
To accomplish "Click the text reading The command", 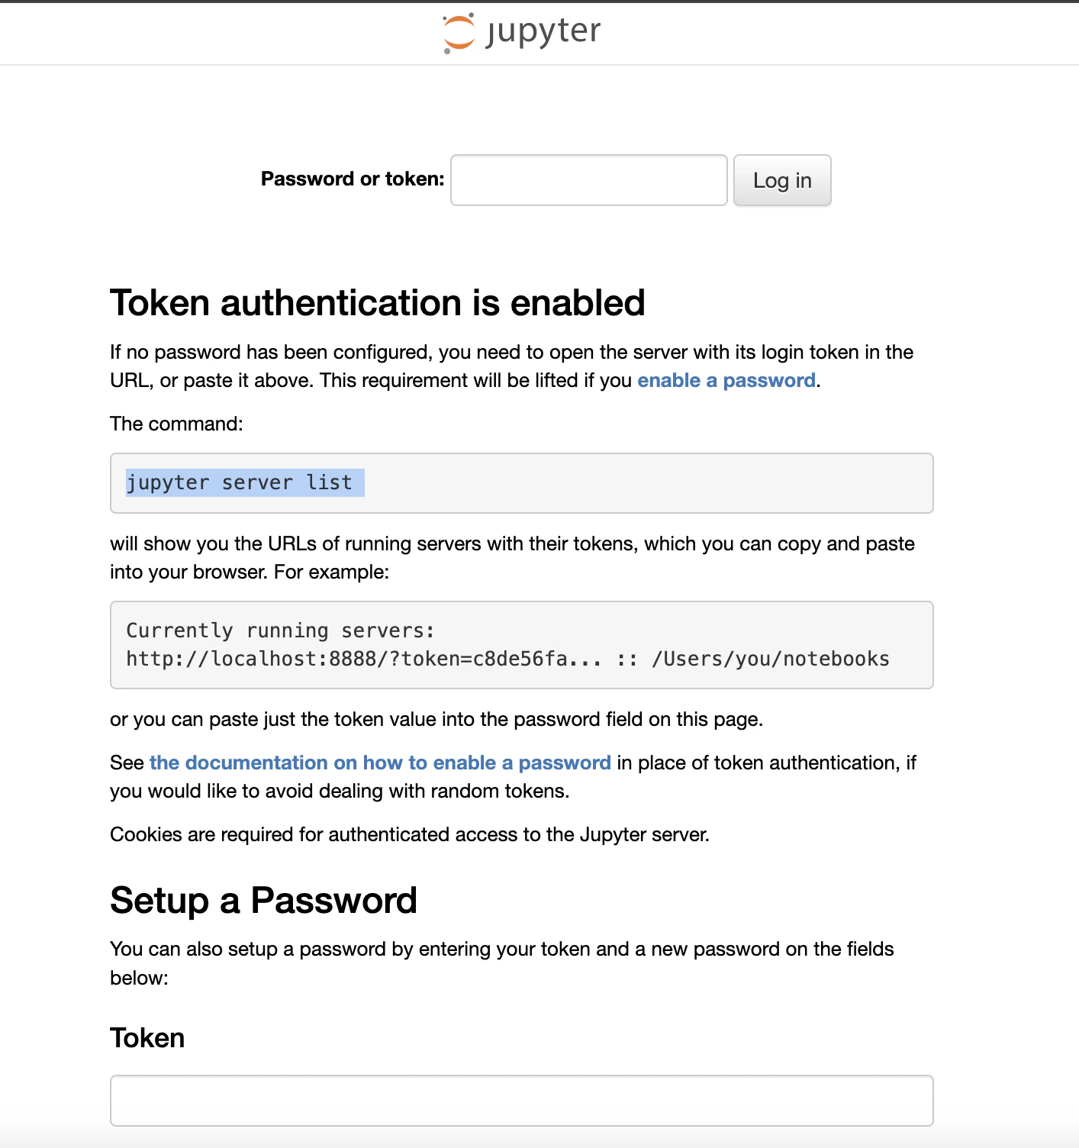I will point(176,424).
